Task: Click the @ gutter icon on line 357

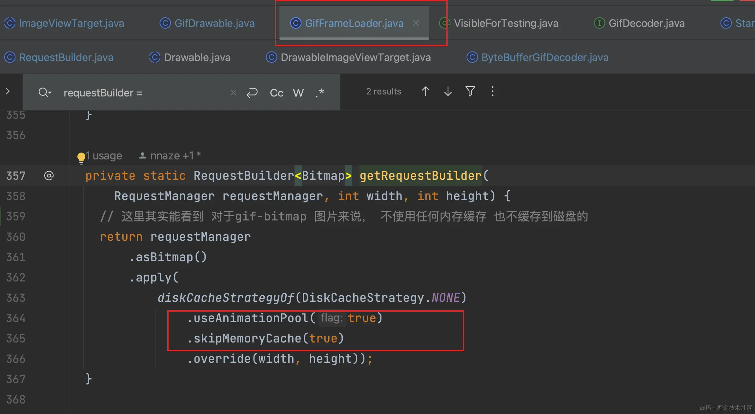Action: click(49, 176)
